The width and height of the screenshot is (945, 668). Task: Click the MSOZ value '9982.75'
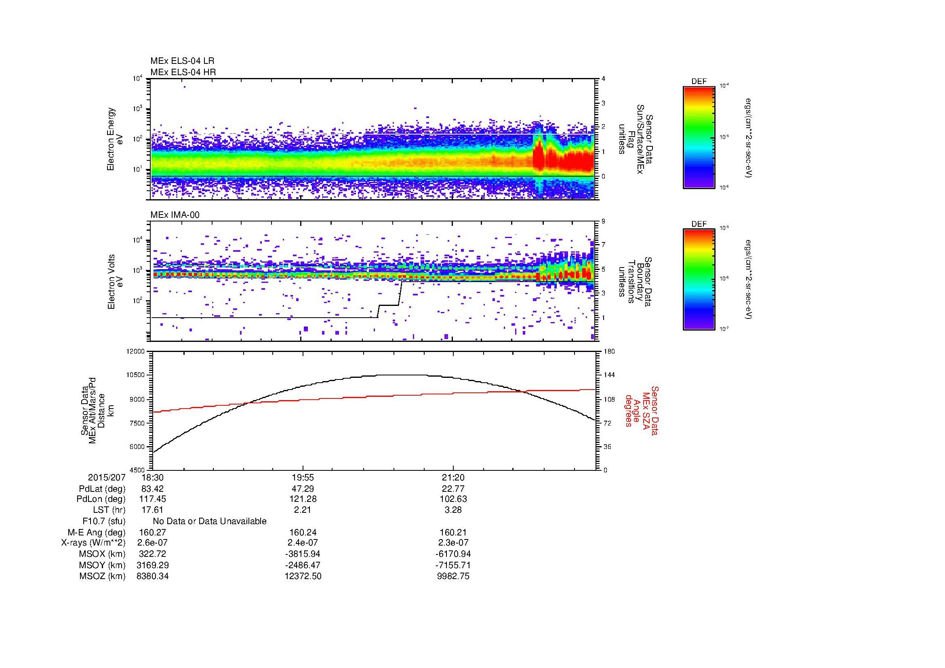(x=453, y=576)
